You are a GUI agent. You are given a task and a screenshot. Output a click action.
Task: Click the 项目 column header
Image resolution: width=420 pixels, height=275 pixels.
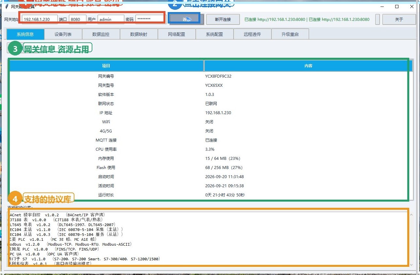click(106, 66)
